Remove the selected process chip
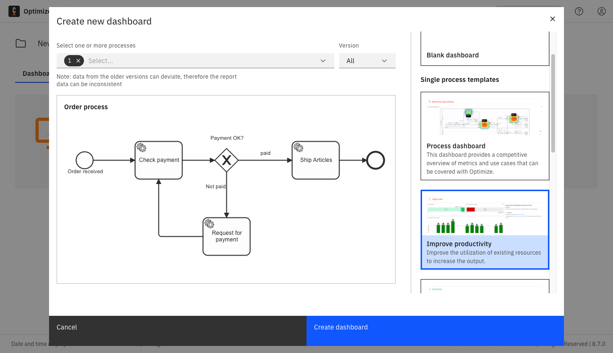 (78, 60)
